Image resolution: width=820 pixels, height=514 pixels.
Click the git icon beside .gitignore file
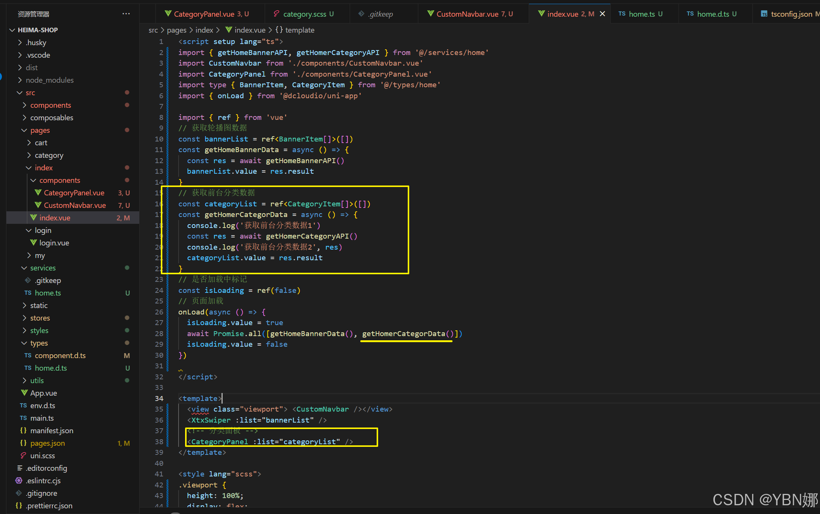tap(19, 493)
